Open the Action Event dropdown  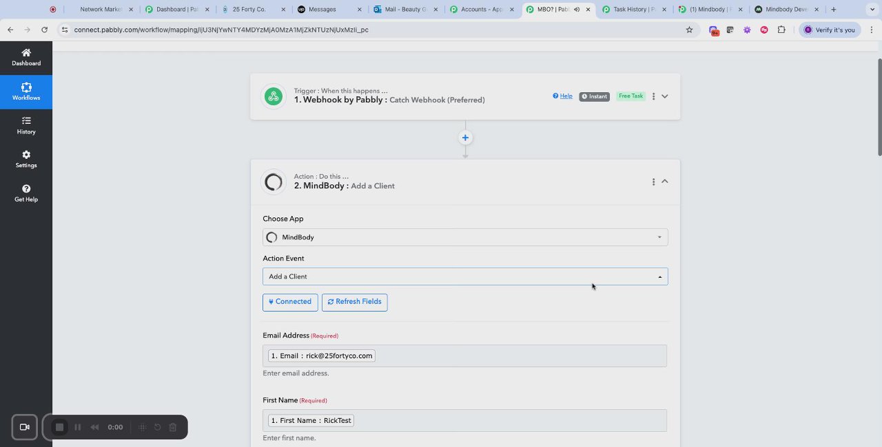tap(465, 276)
